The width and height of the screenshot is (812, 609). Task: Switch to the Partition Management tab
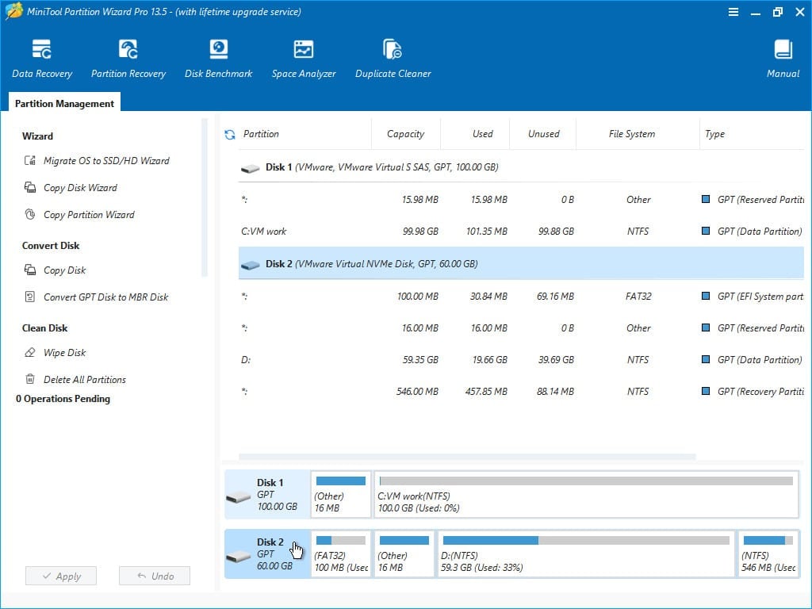click(x=64, y=103)
